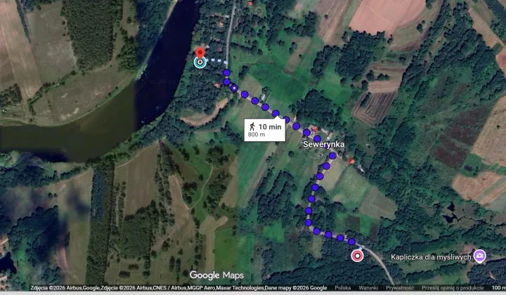506x295 pixels.
Task: Open the 10 min walking route label
Action: tap(265, 130)
